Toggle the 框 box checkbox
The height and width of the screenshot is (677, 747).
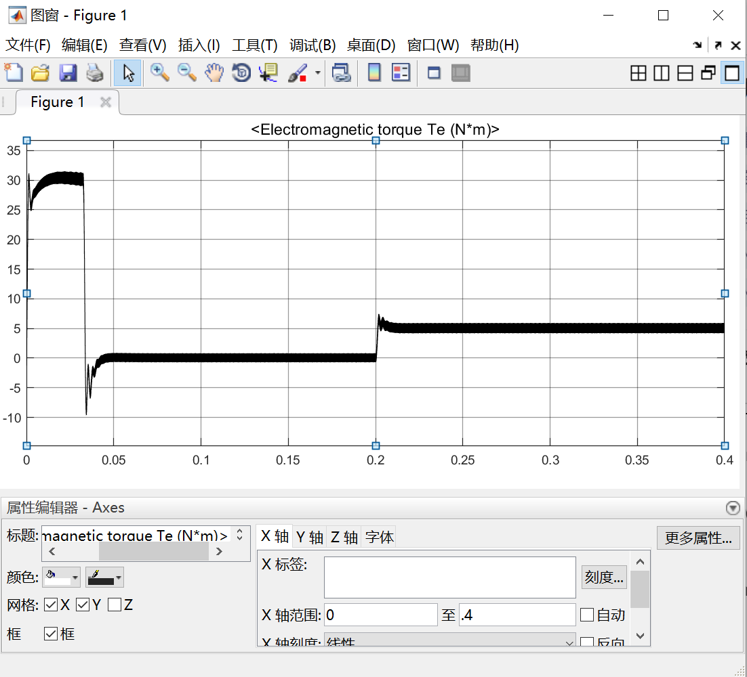coord(51,634)
